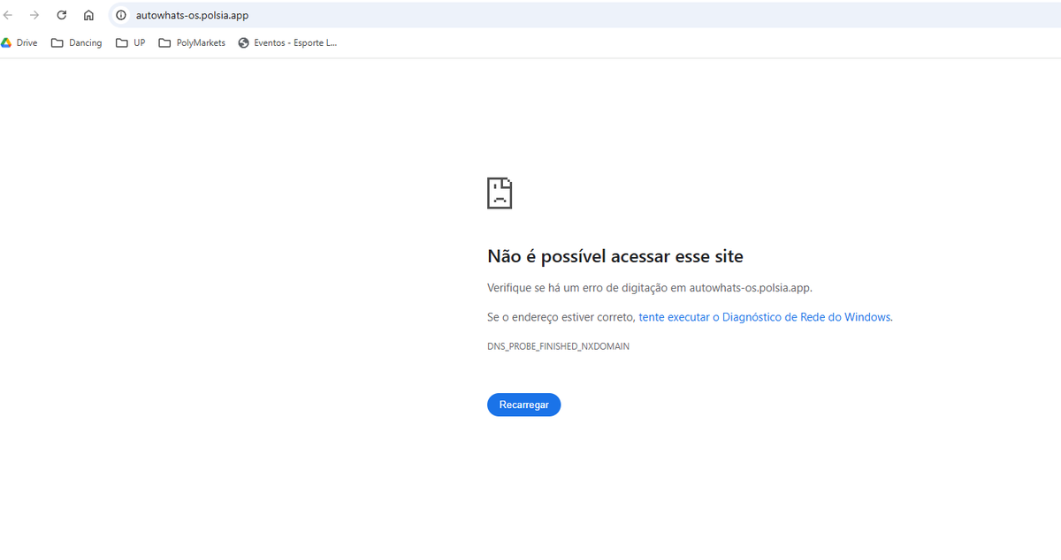Click the sad page error icon
The image size is (1061, 560).
click(500, 193)
